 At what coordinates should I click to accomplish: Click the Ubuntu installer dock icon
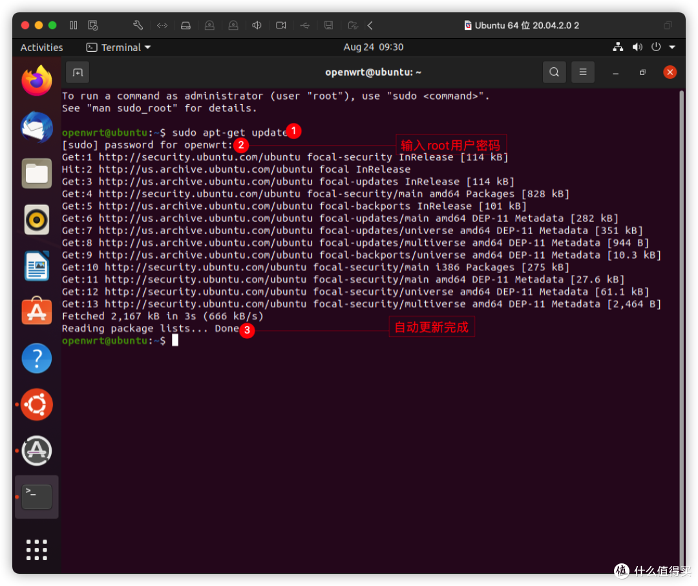(37, 405)
